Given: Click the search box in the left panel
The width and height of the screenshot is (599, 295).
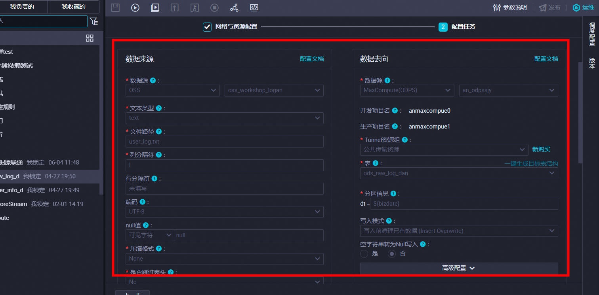Looking at the screenshot, I should (44, 21).
